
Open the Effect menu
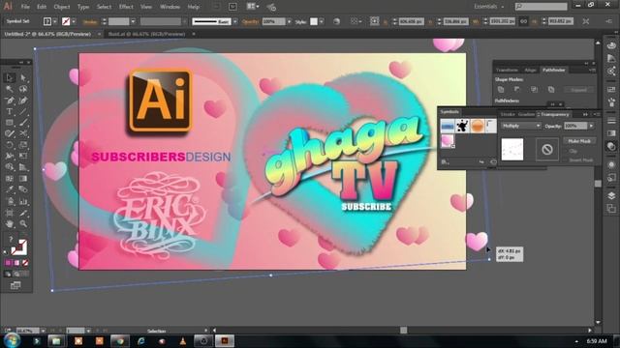tap(126, 7)
